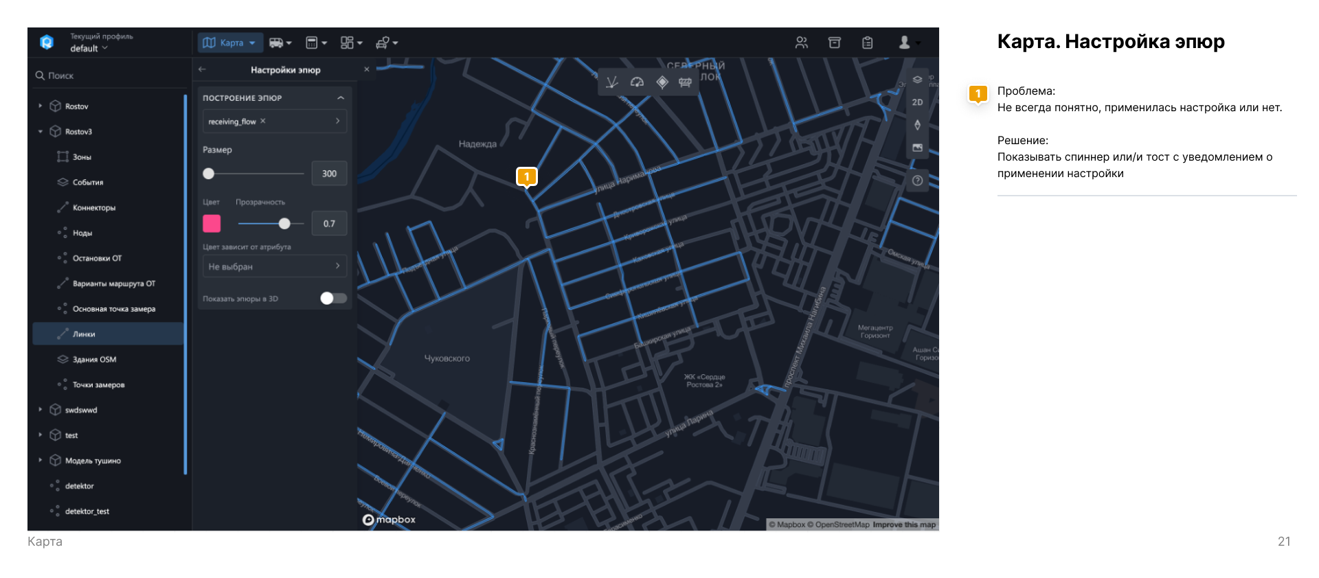Expand the Rostov project node
The image size is (1319, 578).
[41, 106]
